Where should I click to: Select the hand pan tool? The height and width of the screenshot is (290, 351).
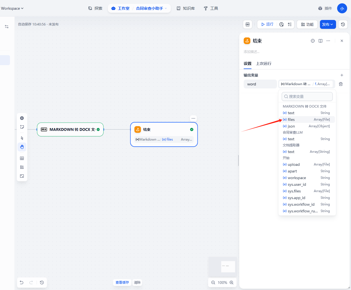tap(22, 147)
